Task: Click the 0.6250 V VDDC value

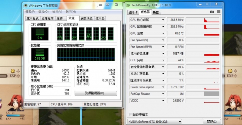Action: click(x=176, y=101)
